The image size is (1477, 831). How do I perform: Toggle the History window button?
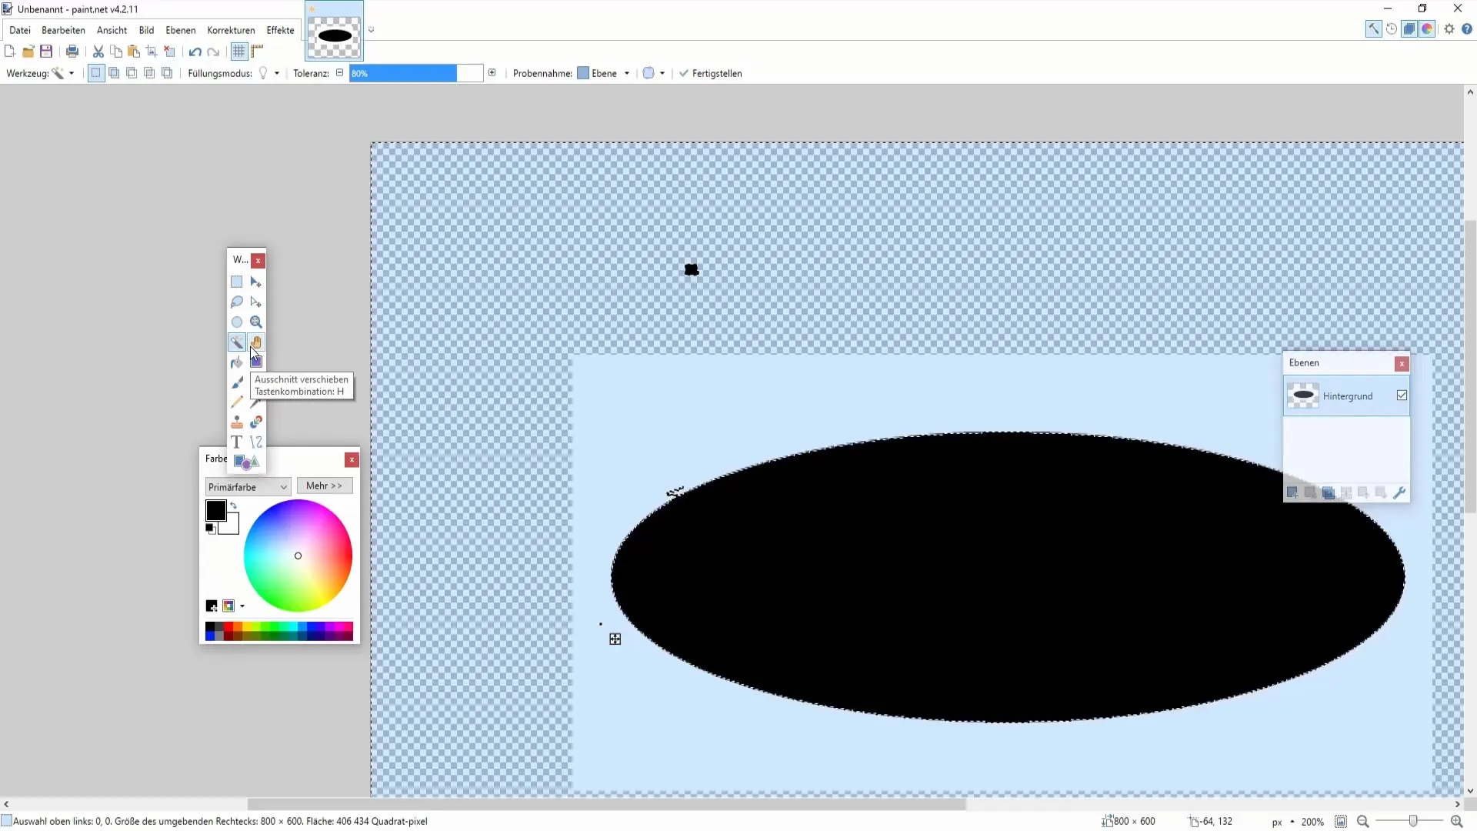point(1392,29)
